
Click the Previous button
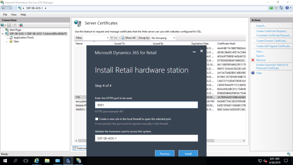point(165,154)
